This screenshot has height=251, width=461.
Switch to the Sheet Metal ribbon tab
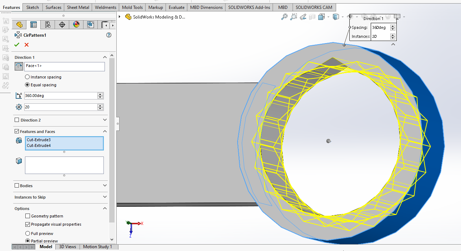78,7
